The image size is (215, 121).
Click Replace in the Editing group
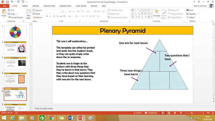(192, 14)
